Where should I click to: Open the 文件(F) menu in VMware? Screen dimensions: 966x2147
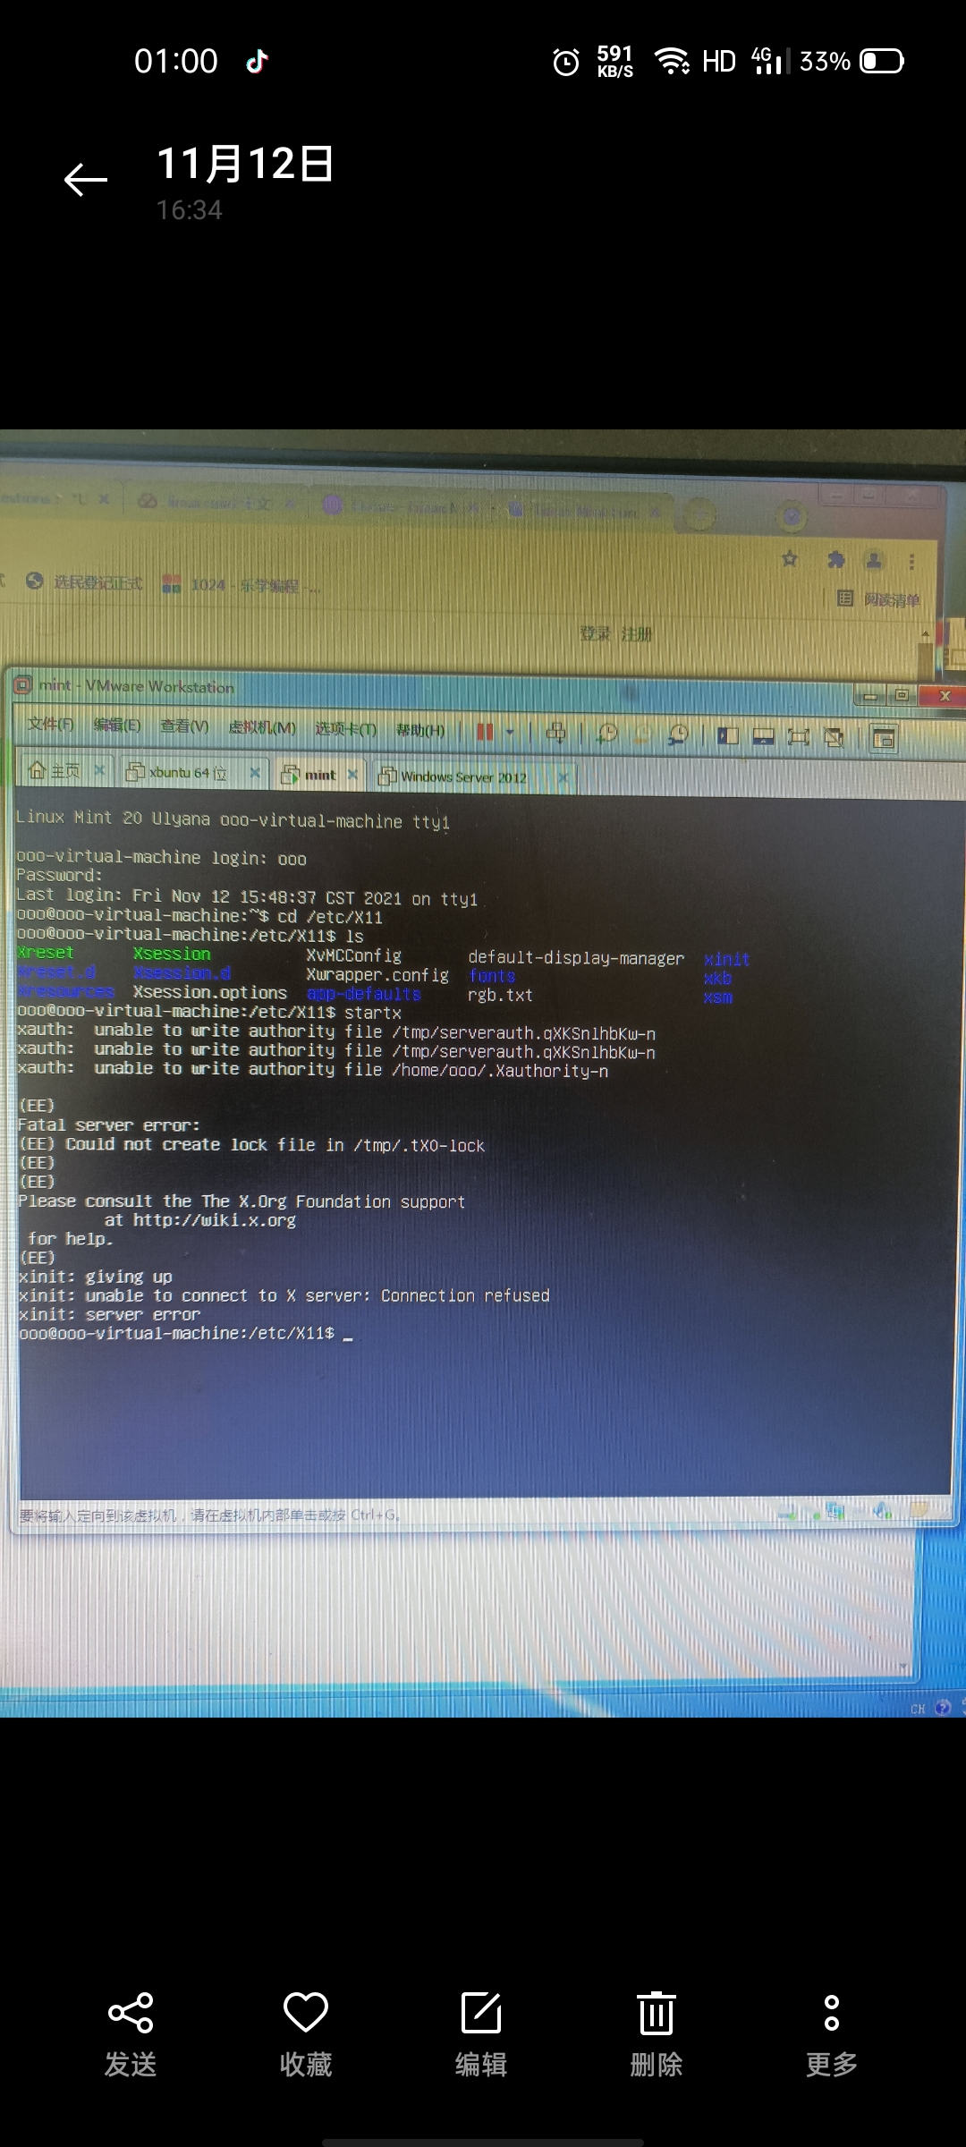pyautogui.click(x=50, y=725)
